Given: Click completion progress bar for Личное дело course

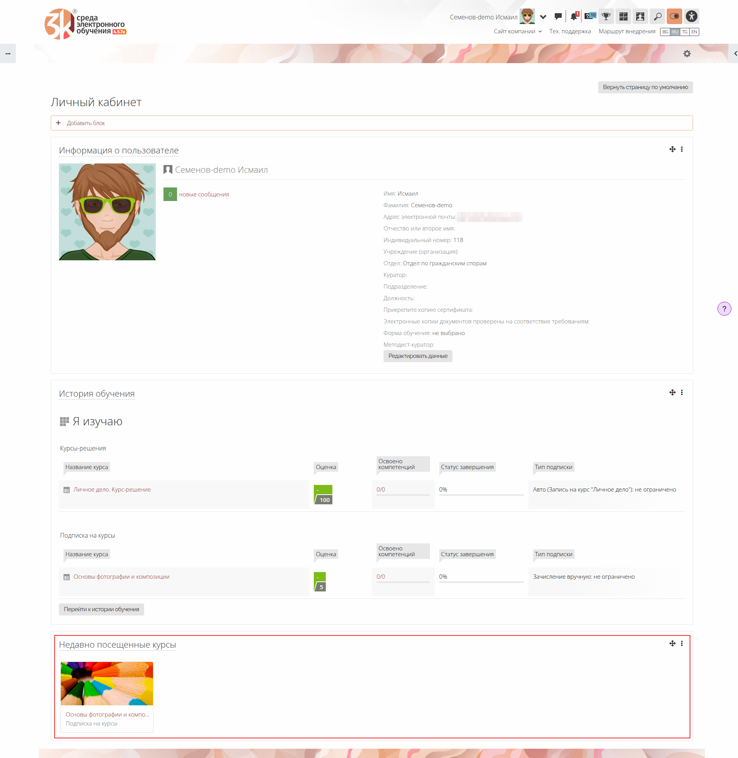Looking at the screenshot, I should coord(481,495).
